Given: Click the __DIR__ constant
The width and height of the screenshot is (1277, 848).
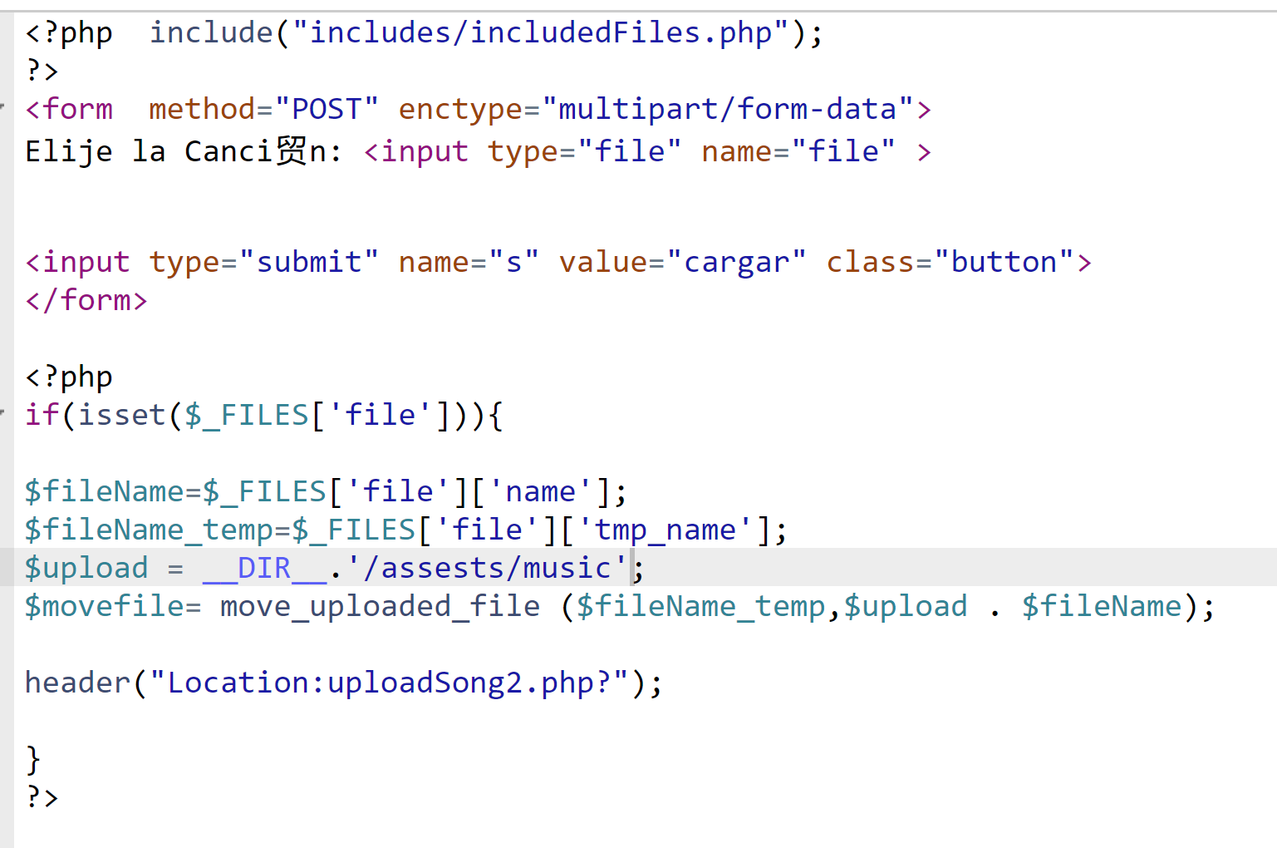Looking at the screenshot, I should [264, 568].
